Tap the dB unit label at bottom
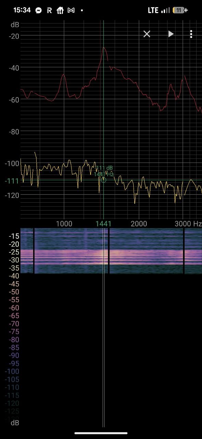202x439 pixels. [x=15, y=423]
